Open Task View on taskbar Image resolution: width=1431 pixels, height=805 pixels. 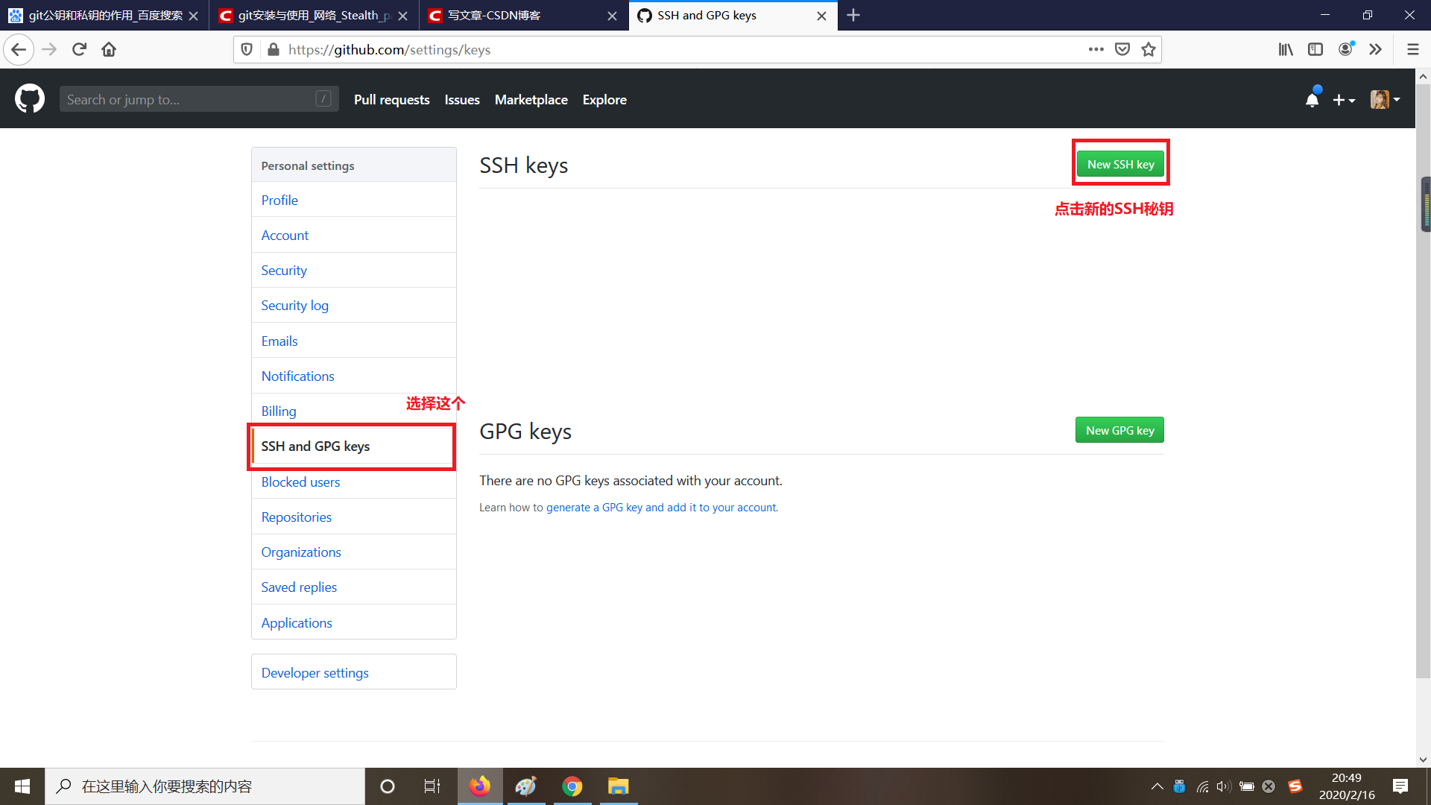click(x=432, y=786)
